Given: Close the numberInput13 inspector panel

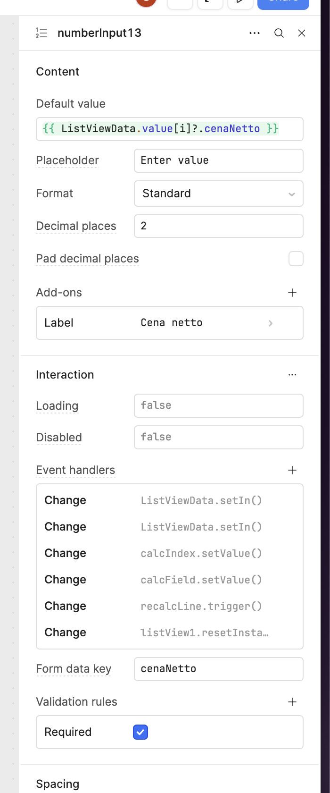Looking at the screenshot, I should tap(302, 33).
